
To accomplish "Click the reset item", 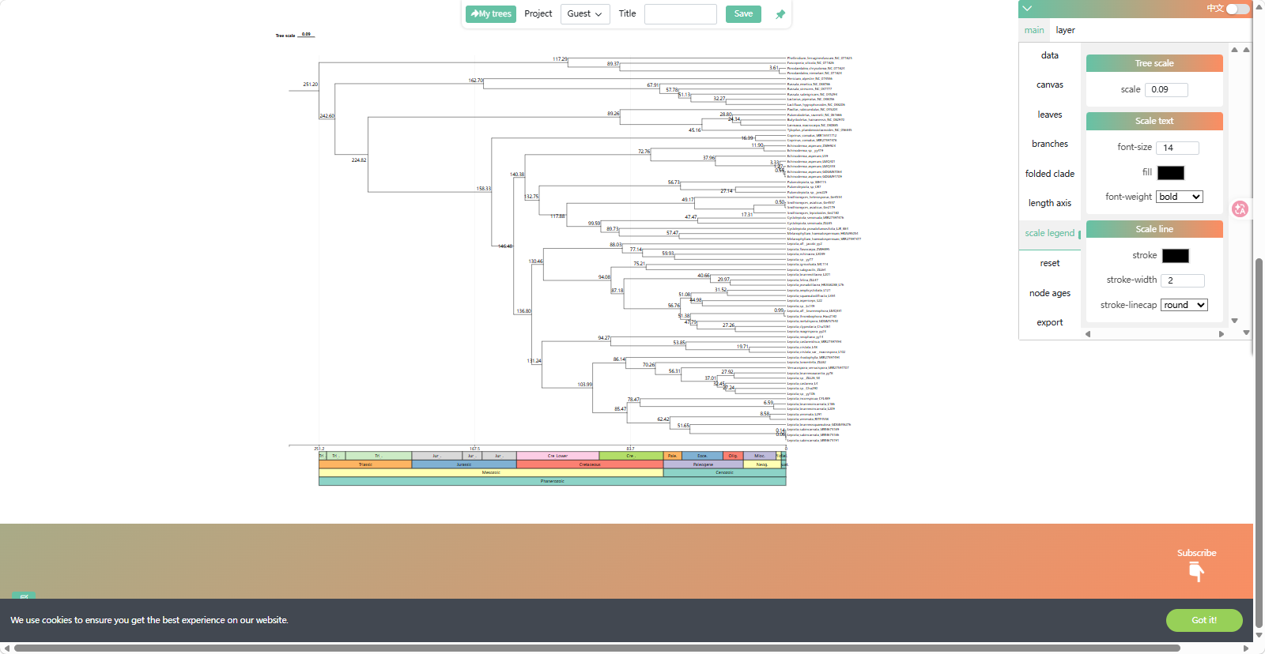I will 1050,263.
